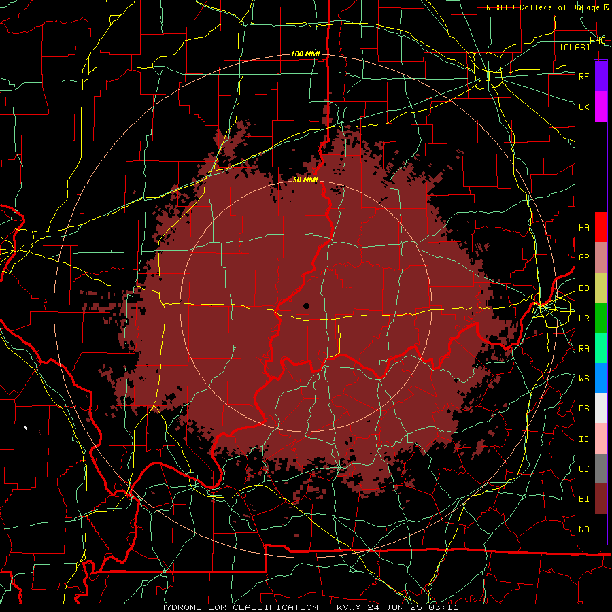
Task: Click the ND legend label
Action: point(583,530)
